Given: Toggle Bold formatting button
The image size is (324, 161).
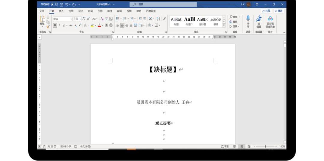Looking at the screenshot, I should [x=55, y=25].
